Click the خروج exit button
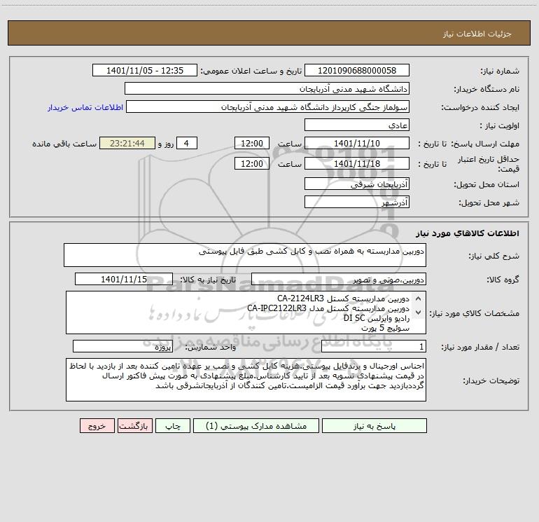Viewport: 539px width, 522px height. coord(97,426)
